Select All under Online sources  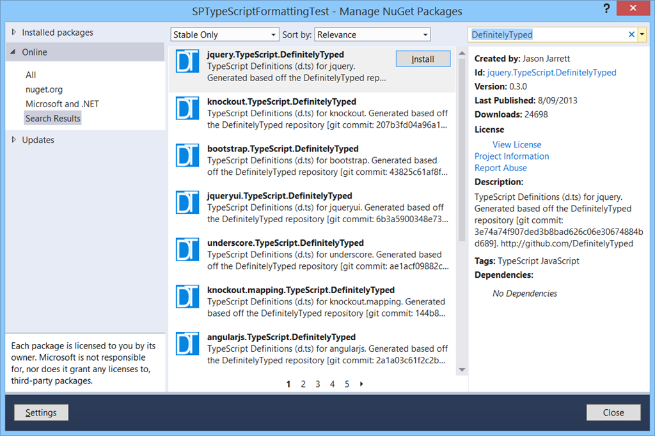[x=31, y=75]
